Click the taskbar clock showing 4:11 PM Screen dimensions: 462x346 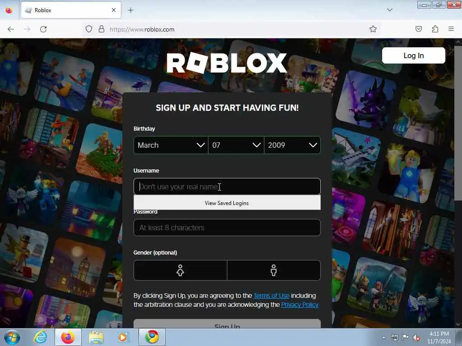439,337
